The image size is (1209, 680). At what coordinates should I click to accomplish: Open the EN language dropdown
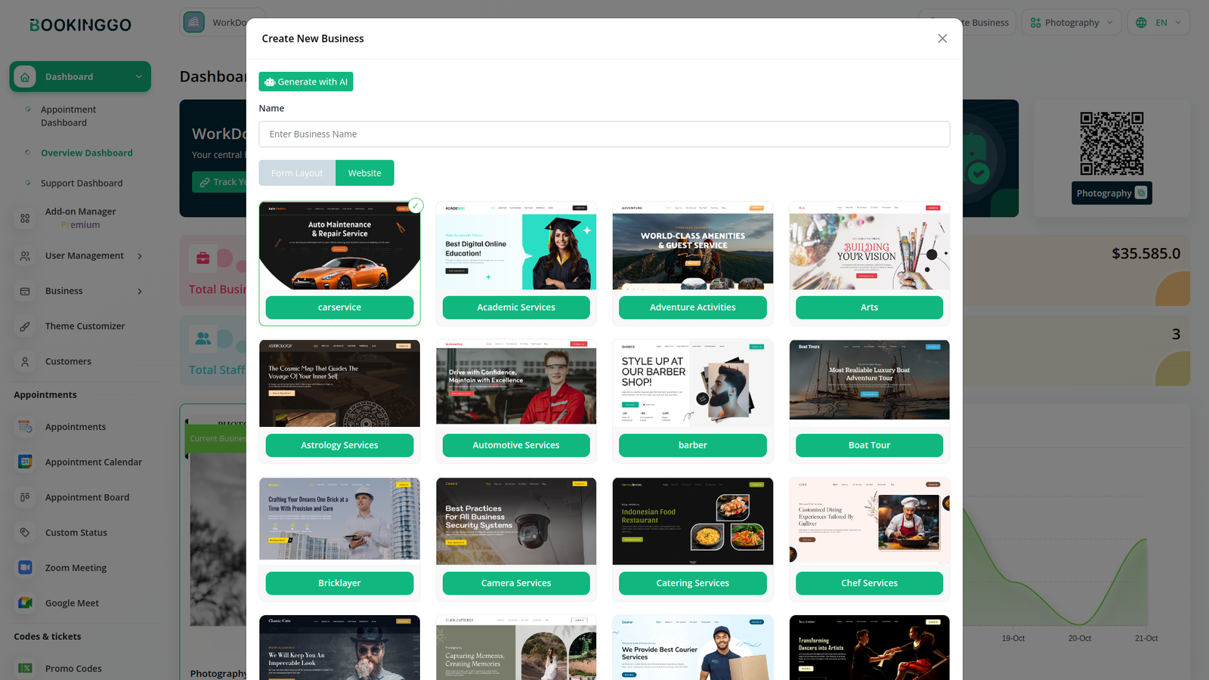coord(1158,23)
